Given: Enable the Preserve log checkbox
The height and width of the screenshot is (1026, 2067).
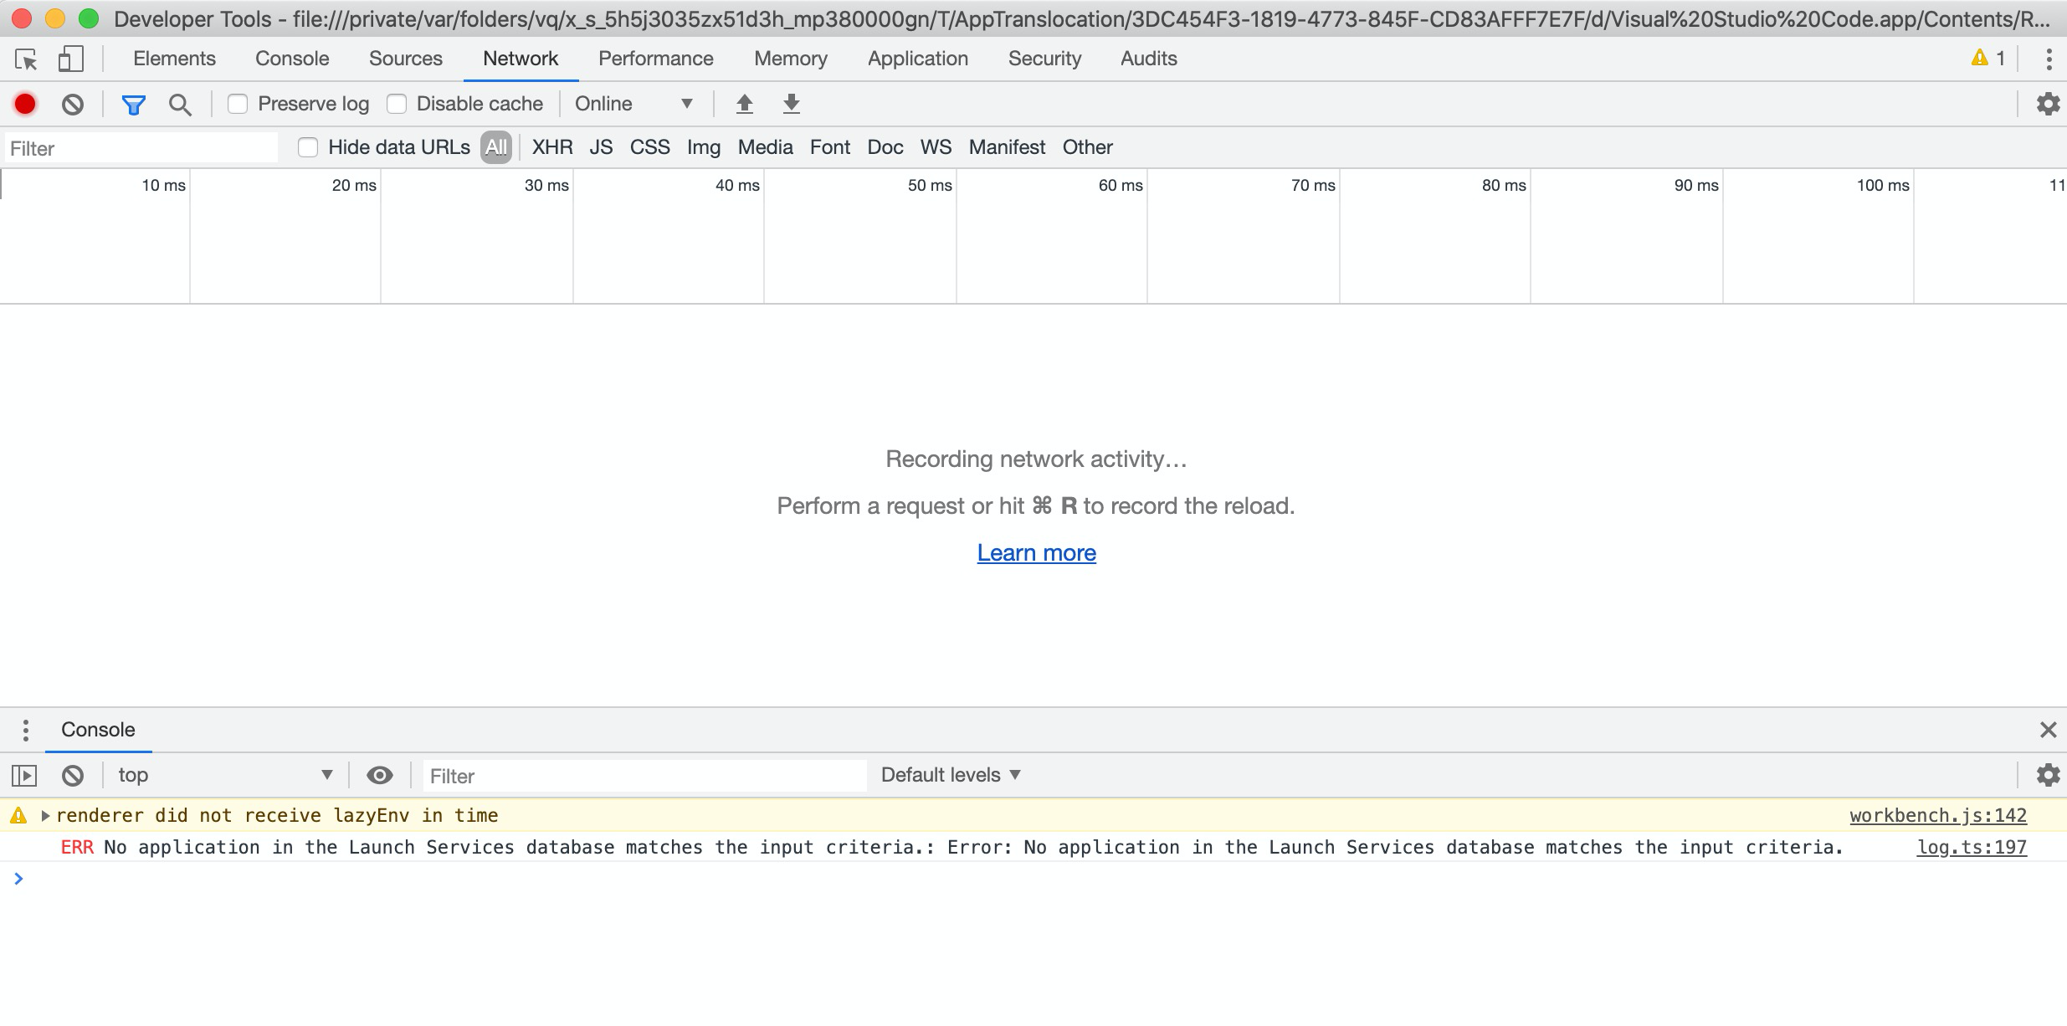Looking at the screenshot, I should [238, 104].
